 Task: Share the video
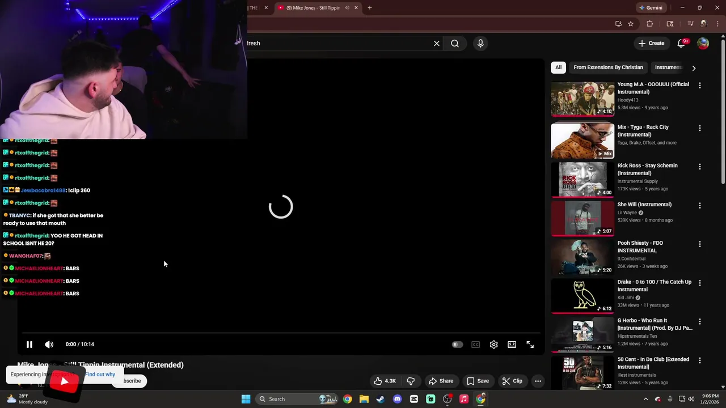click(x=441, y=381)
